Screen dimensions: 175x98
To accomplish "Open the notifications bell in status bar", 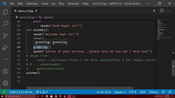I will pyautogui.click(x=170, y=92).
